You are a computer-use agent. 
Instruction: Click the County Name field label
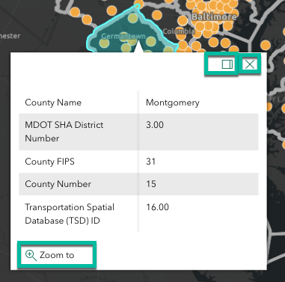53,102
